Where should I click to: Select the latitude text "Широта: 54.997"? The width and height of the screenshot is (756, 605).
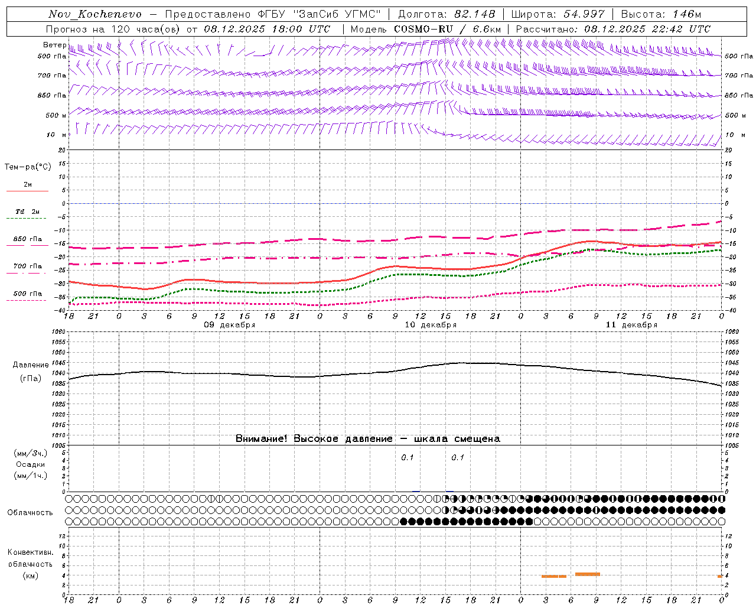pyautogui.click(x=558, y=14)
